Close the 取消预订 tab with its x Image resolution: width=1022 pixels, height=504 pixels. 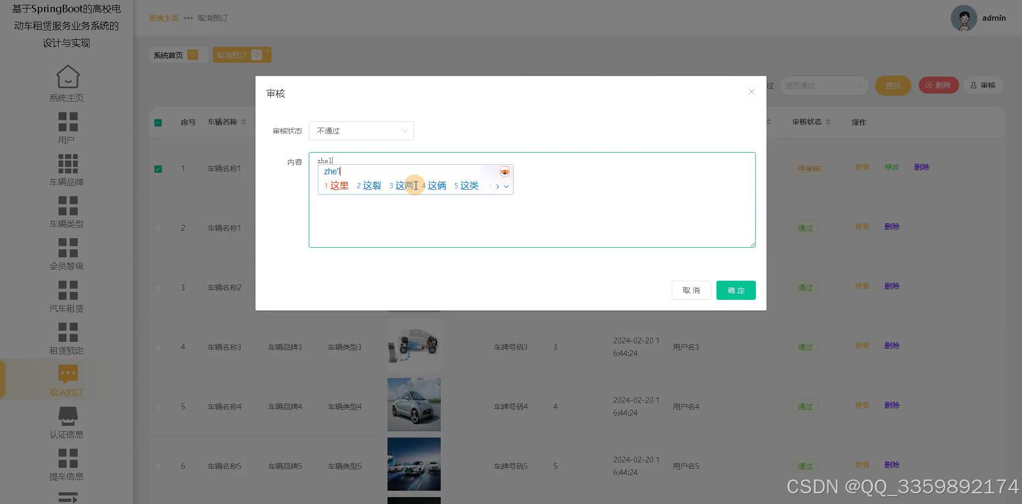tap(267, 51)
